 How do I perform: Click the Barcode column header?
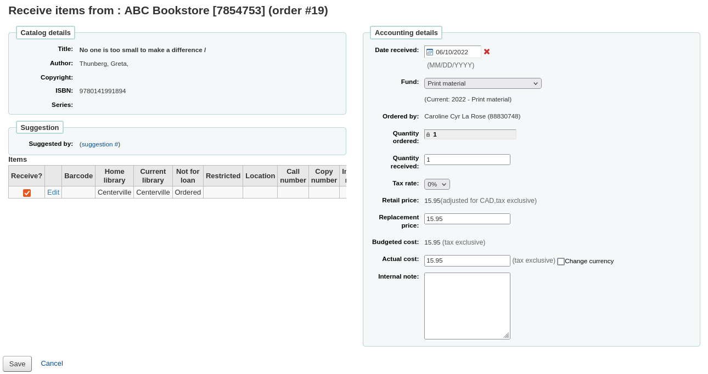pos(78,175)
